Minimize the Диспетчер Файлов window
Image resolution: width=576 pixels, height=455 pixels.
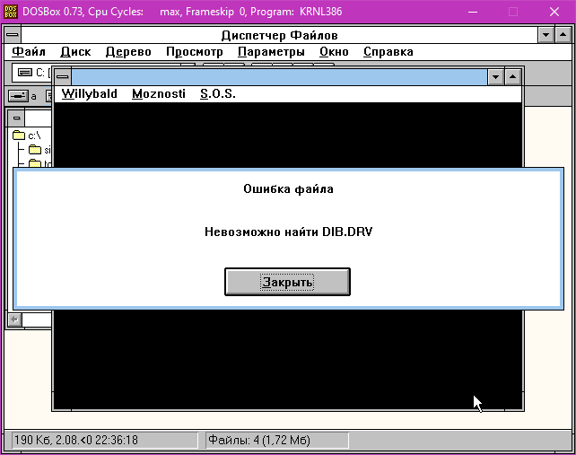pos(545,35)
